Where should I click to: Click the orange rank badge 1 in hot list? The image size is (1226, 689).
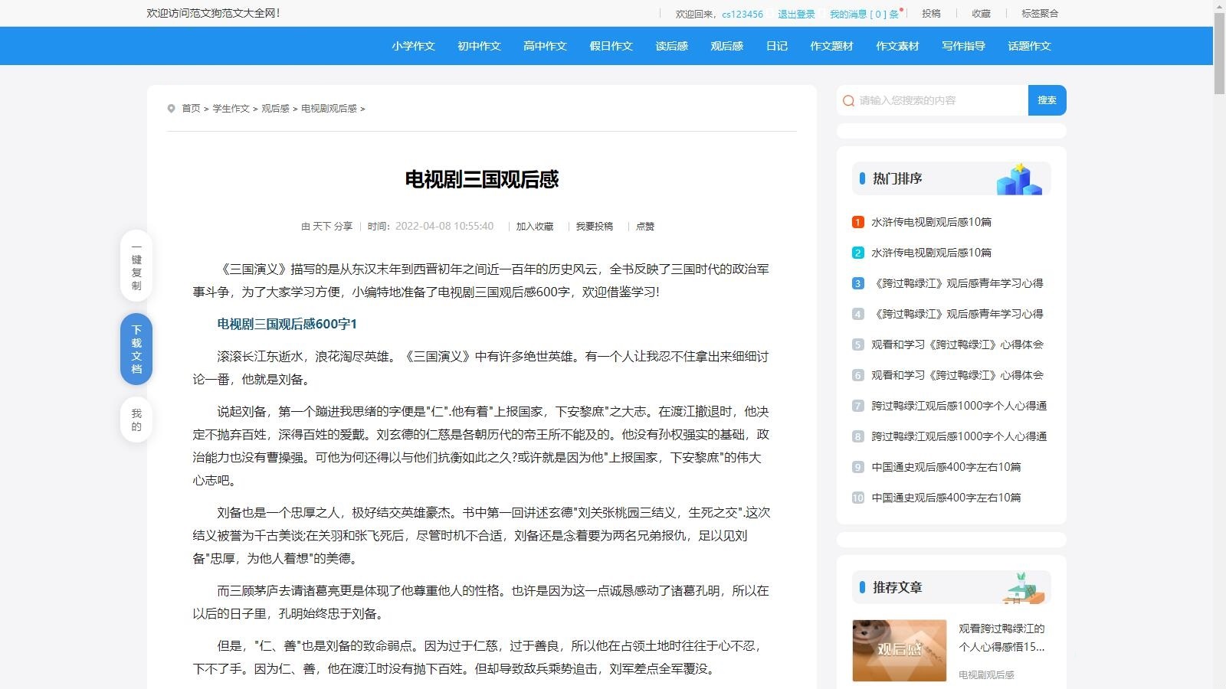857,222
